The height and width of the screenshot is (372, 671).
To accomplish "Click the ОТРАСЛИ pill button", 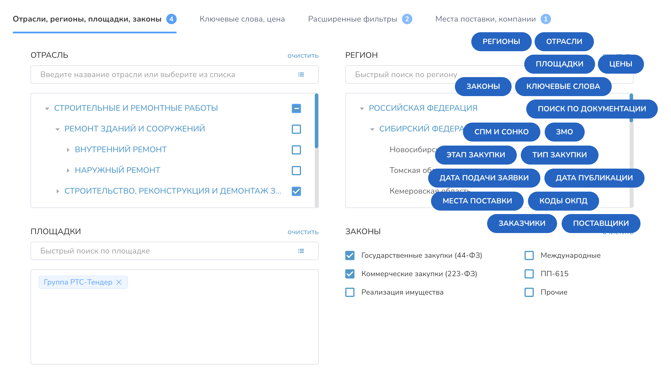I will pyautogui.click(x=564, y=42).
